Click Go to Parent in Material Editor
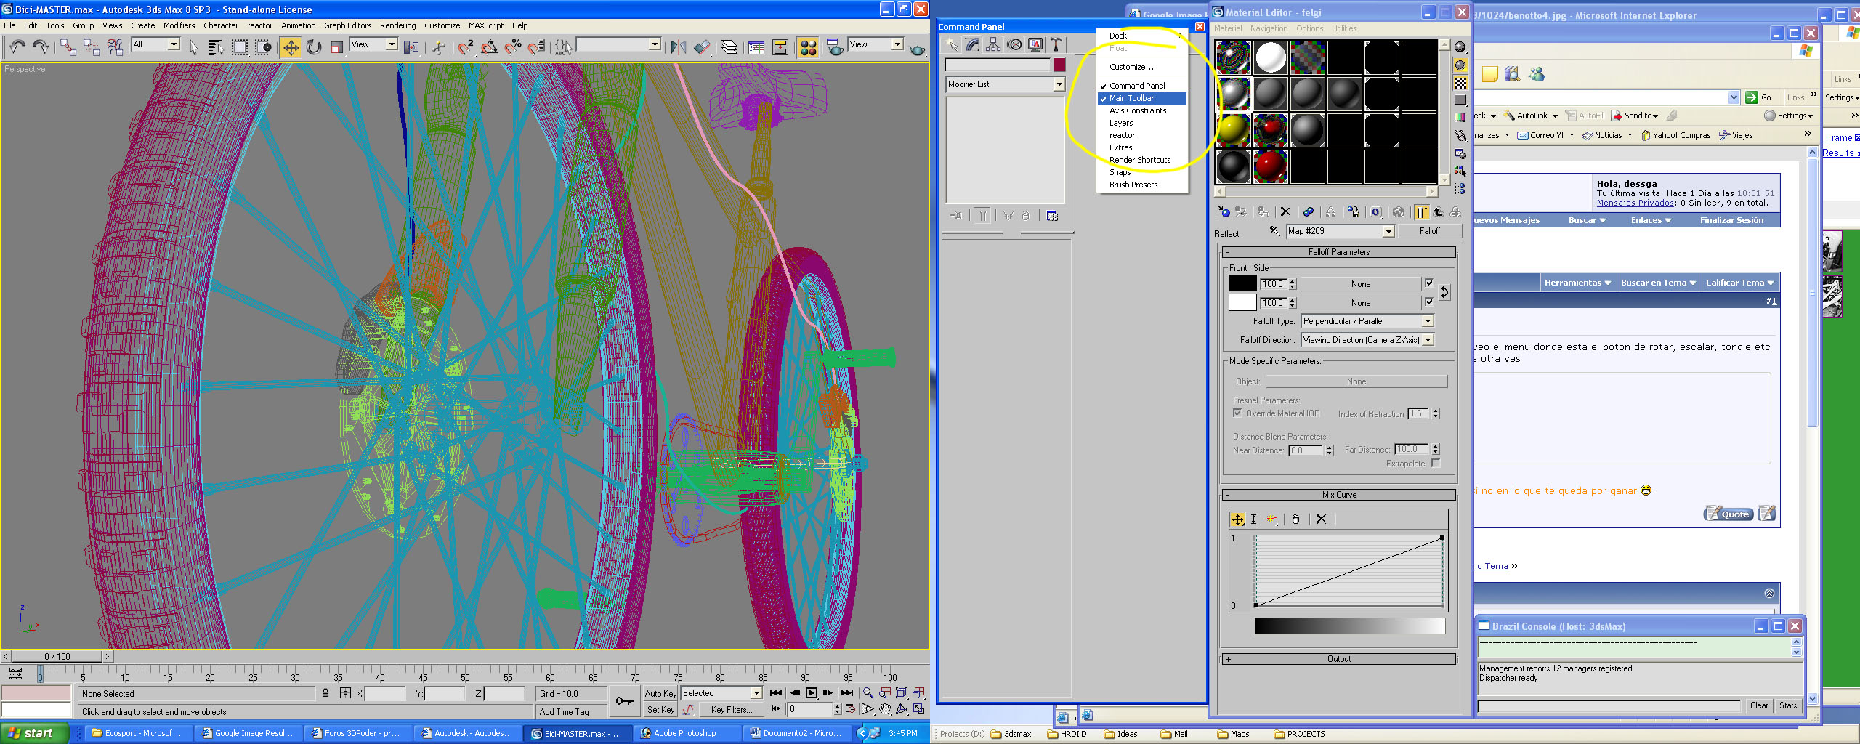The width and height of the screenshot is (1860, 744). point(1438,212)
